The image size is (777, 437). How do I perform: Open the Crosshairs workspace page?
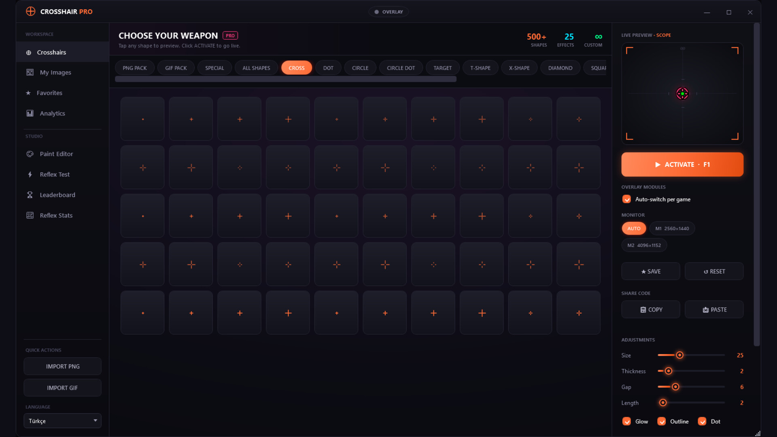coord(62,52)
